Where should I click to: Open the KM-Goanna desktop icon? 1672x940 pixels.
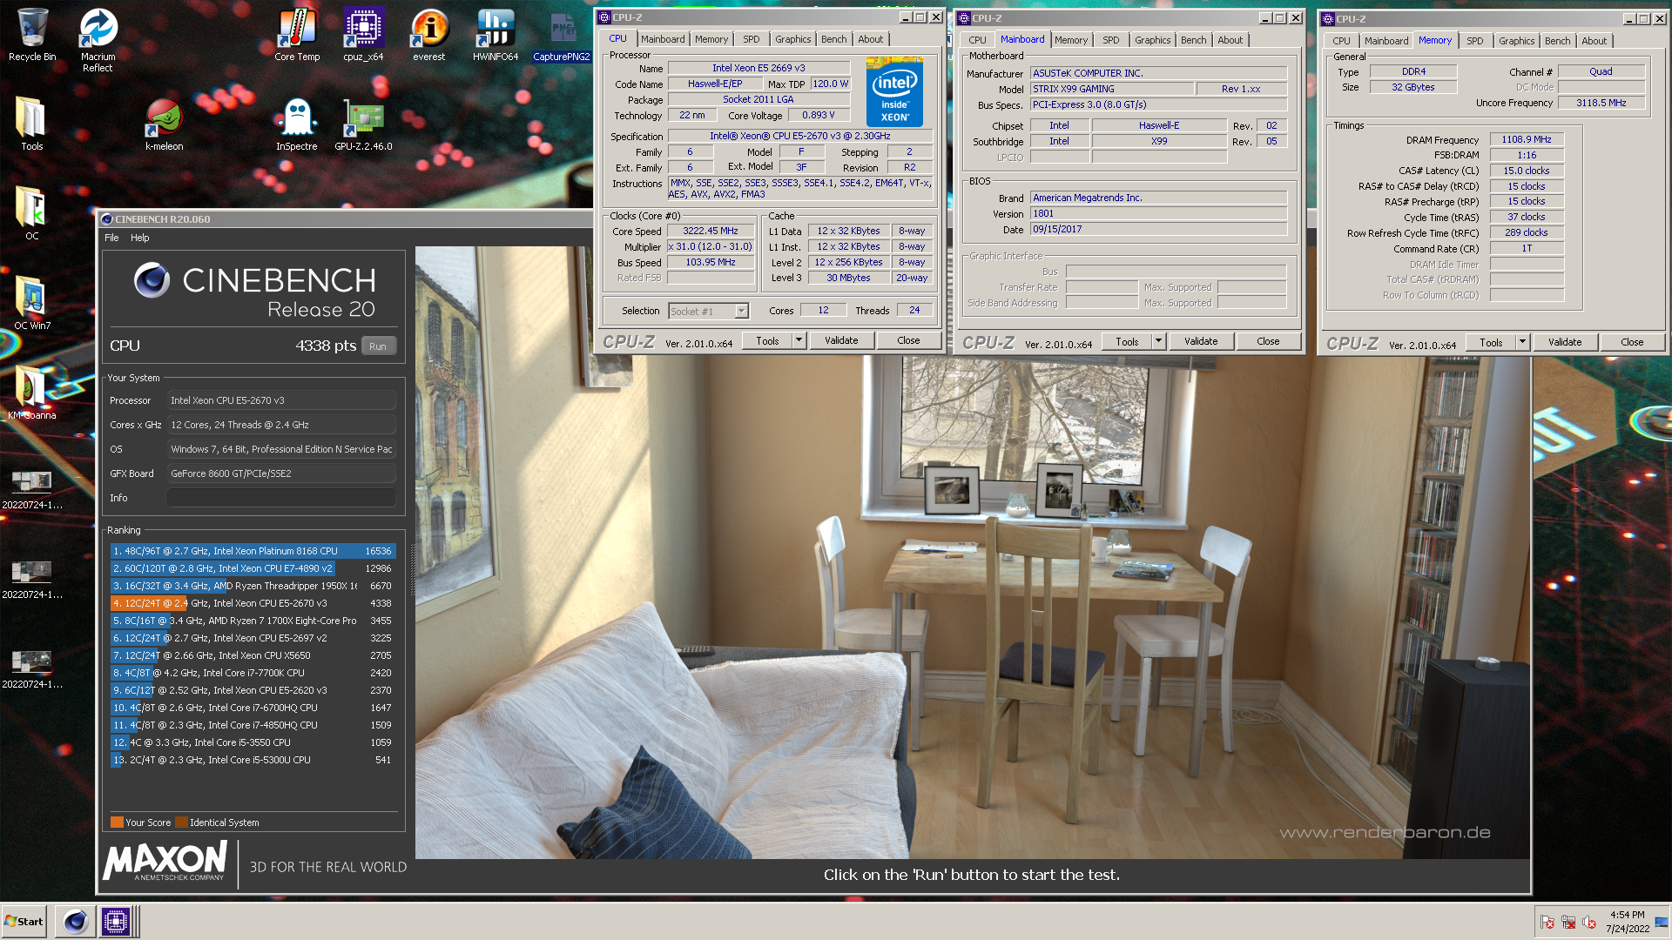31,393
